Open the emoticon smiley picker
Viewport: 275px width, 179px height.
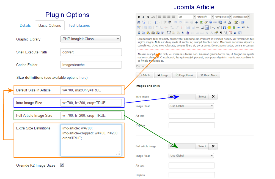[229, 28]
